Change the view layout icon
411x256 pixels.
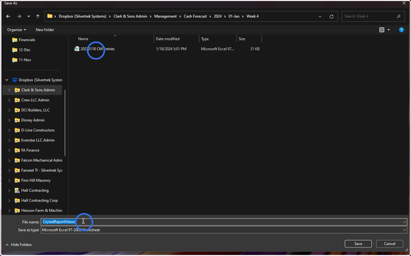(382, 30)
